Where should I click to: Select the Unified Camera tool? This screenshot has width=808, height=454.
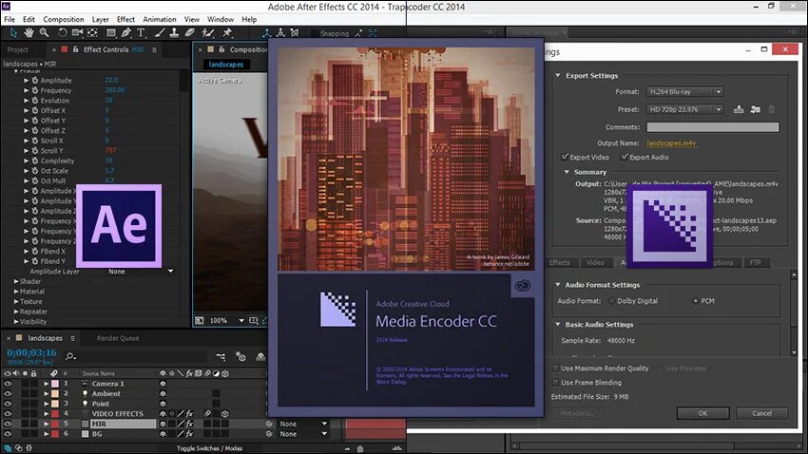point(77,33)
